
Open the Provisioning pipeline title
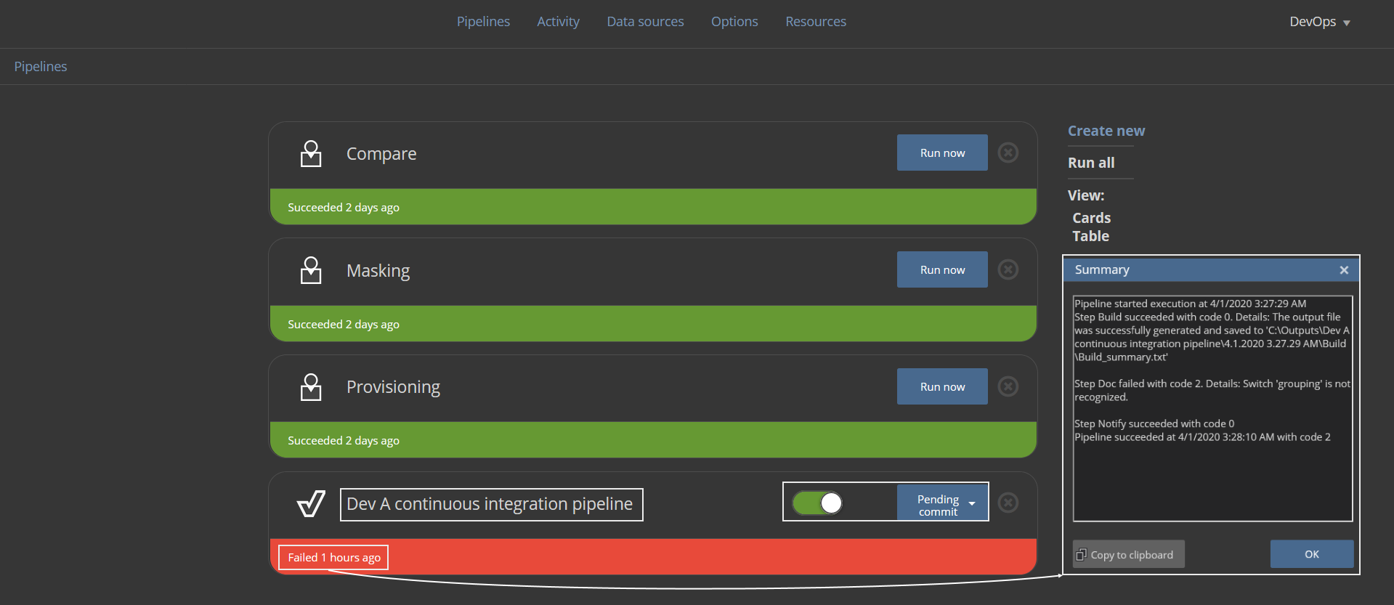393,387
